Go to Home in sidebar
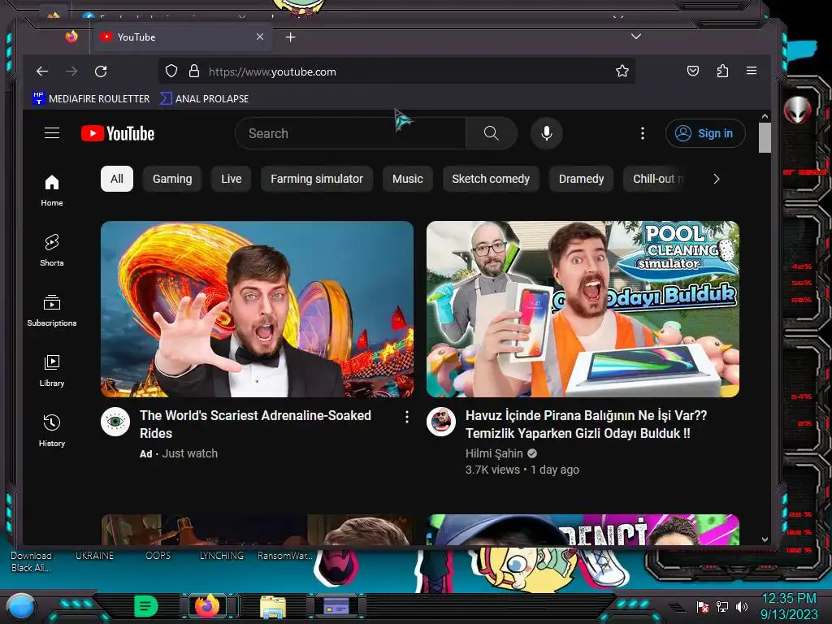 [52, 190]
